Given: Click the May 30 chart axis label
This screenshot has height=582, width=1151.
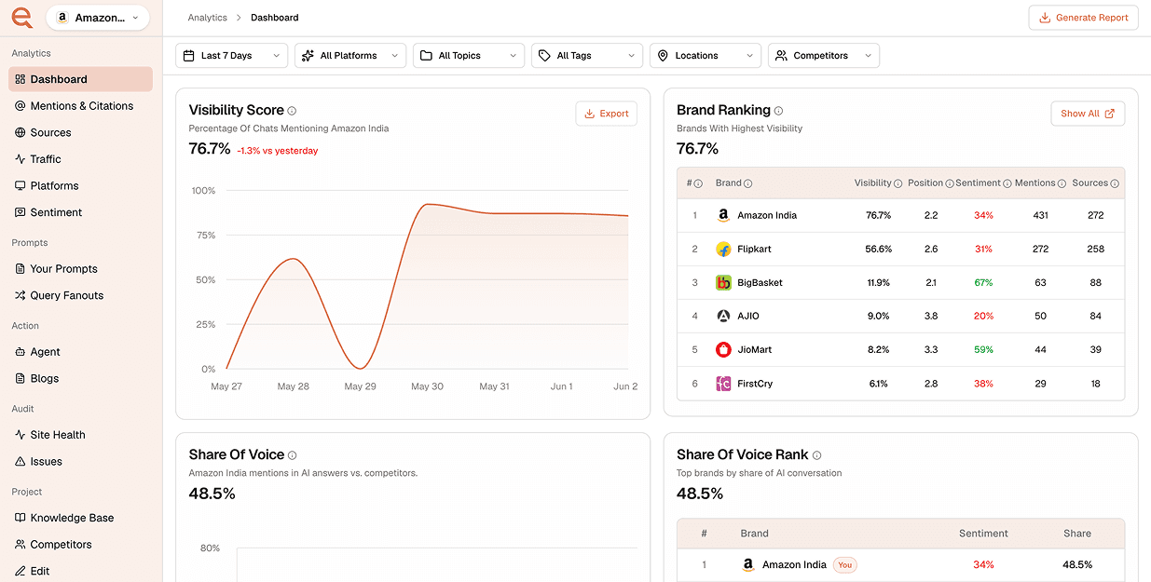Looking at the screenshot, I should click(x=428, y=386).
